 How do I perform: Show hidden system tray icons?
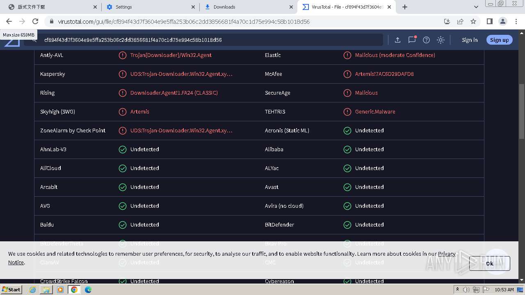[x=458, y=290]
